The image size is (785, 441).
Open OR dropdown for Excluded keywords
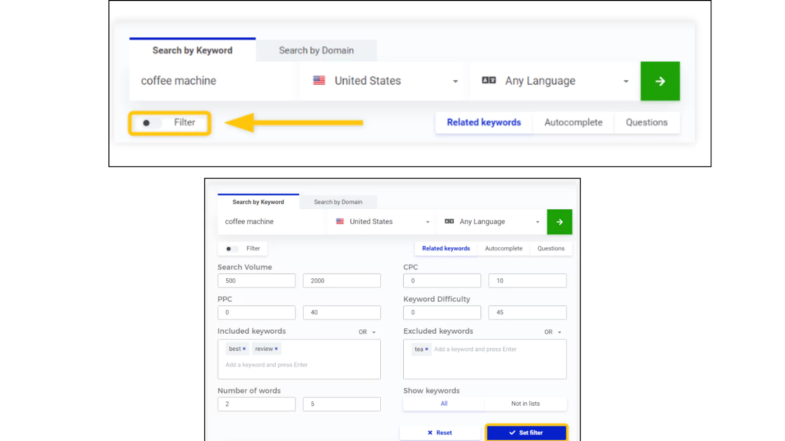point(552,332)
